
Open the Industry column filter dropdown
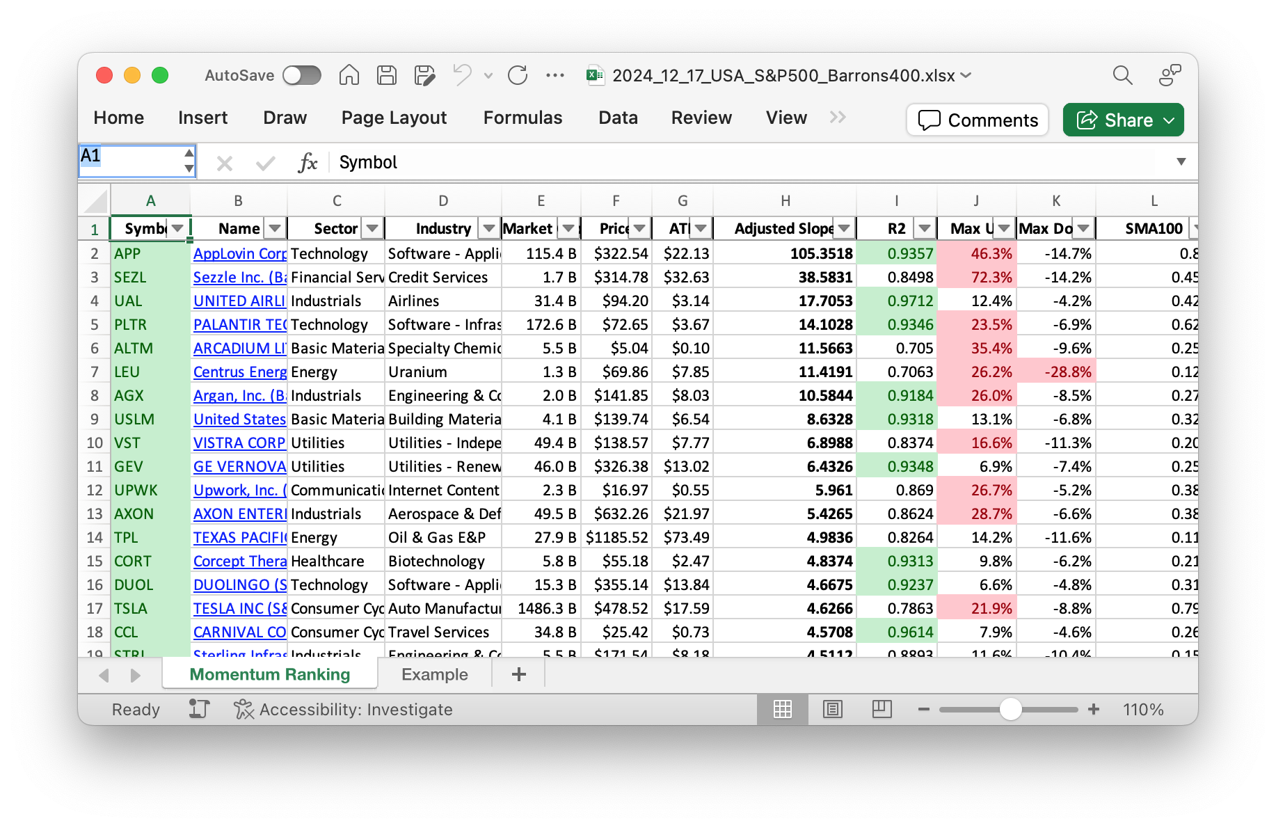489,228
